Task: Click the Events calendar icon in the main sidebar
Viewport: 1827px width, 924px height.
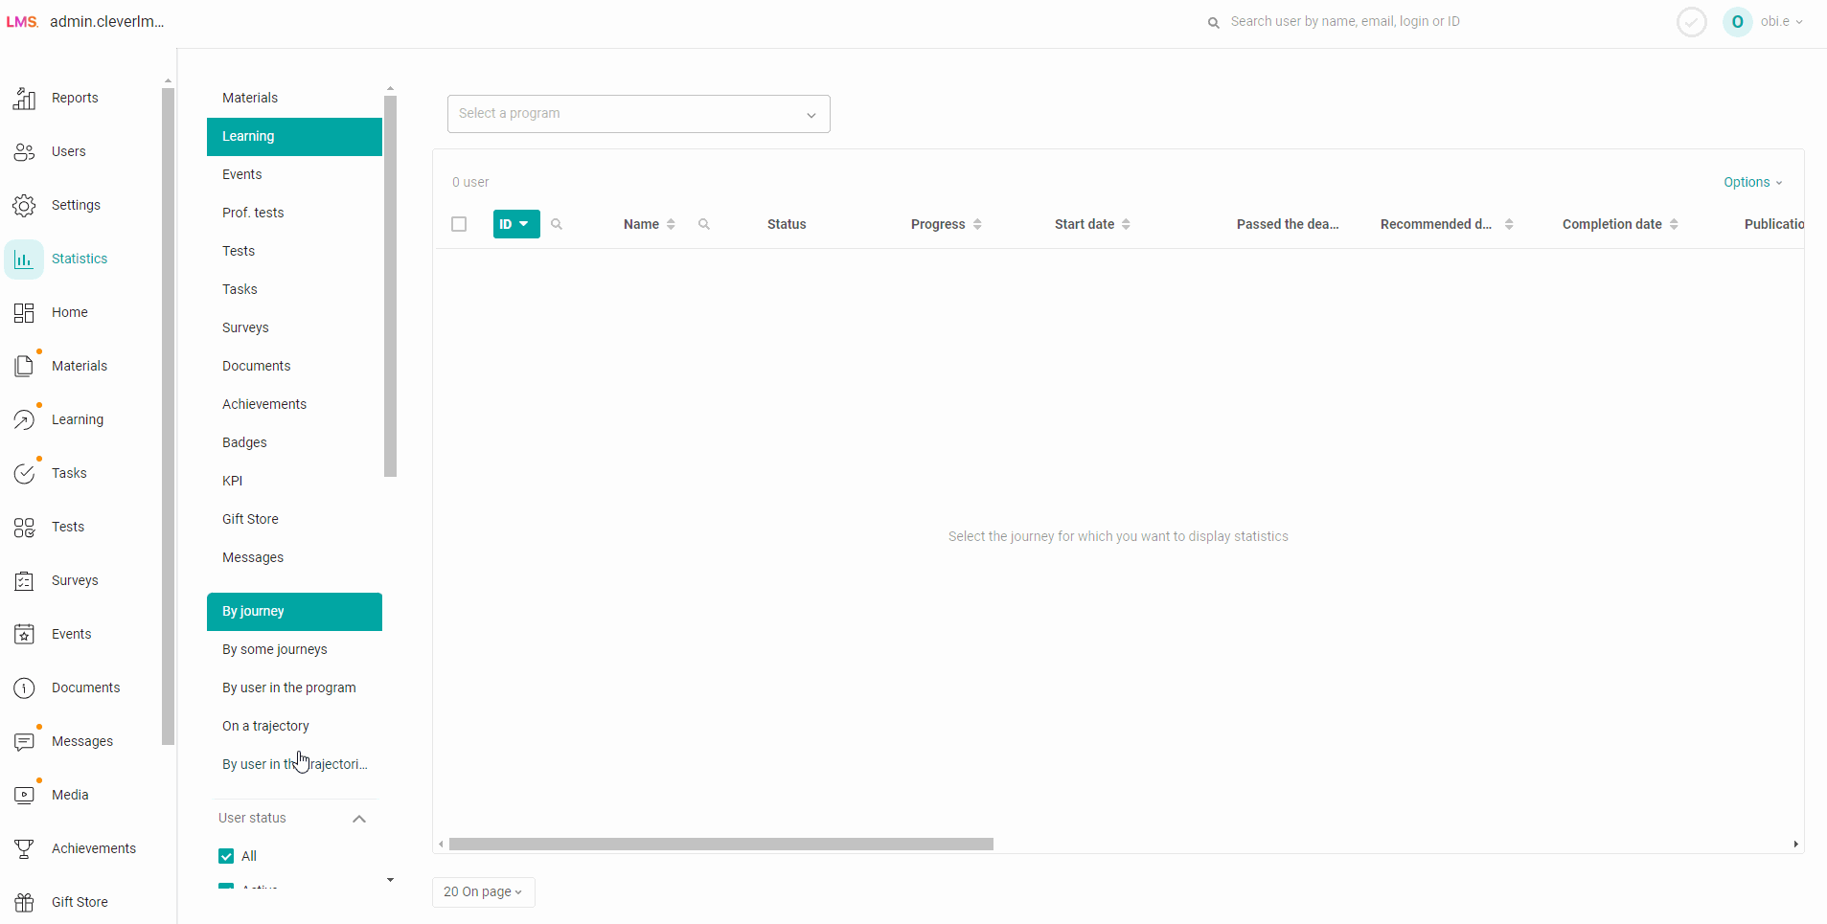Action: pos(25,634)
